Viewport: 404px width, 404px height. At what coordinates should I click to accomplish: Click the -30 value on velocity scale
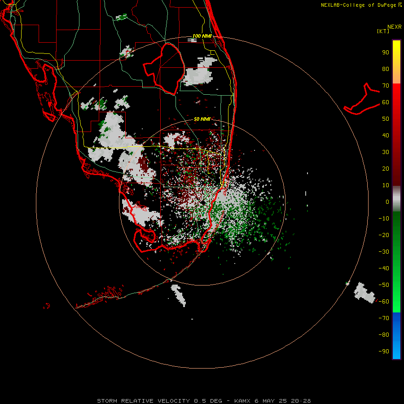pyautogui.click(x=384, y=252)
